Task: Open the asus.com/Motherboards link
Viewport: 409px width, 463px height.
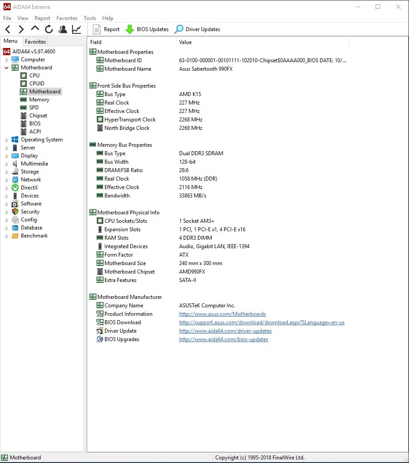Action: (222, 314)
